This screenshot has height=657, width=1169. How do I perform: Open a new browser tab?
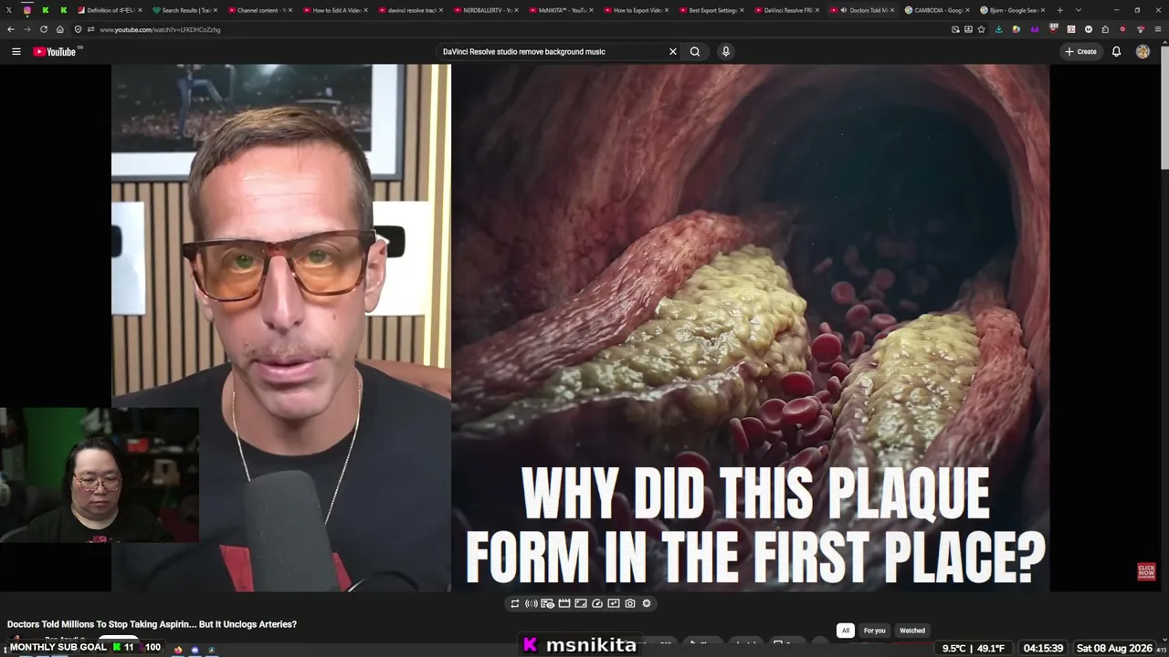tap(1059, 10)
